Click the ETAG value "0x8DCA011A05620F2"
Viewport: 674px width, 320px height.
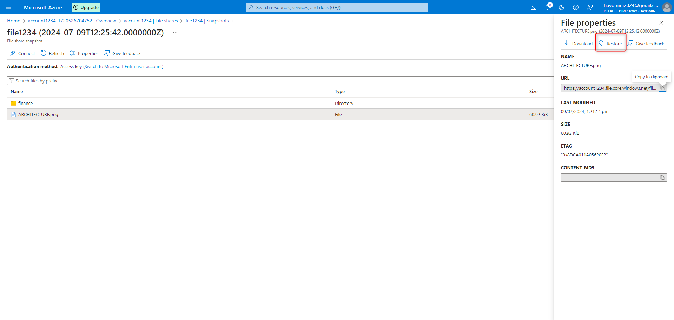pos(584,155)
